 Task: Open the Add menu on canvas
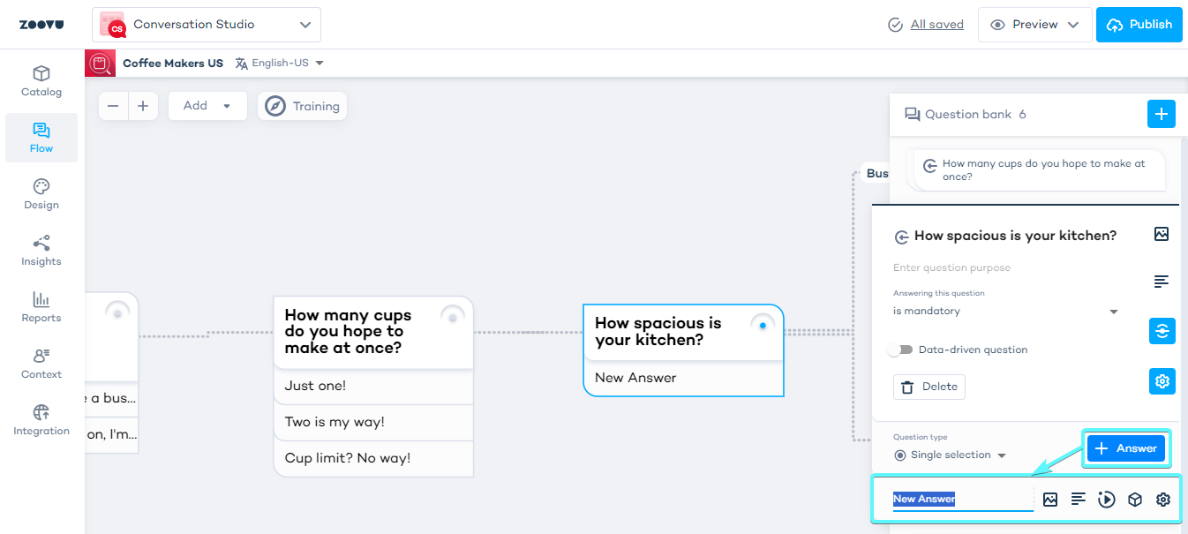(x=207, y=106)
